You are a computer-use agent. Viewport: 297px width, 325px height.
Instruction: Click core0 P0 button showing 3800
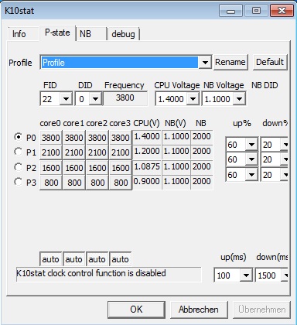(51, 138)
